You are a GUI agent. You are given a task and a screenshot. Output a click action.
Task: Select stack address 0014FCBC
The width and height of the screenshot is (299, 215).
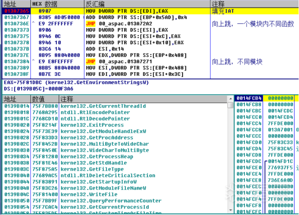tap(248, 111)
